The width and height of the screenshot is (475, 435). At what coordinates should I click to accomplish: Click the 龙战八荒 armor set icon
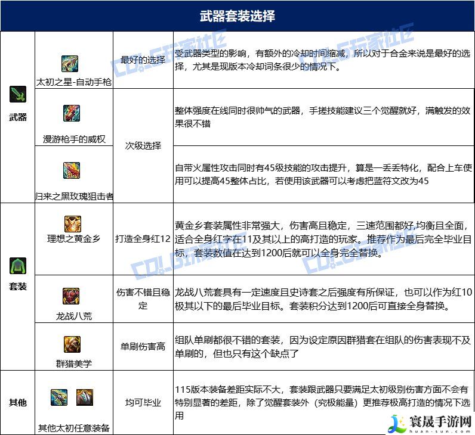pyautogui.click(x=71, y=296)
